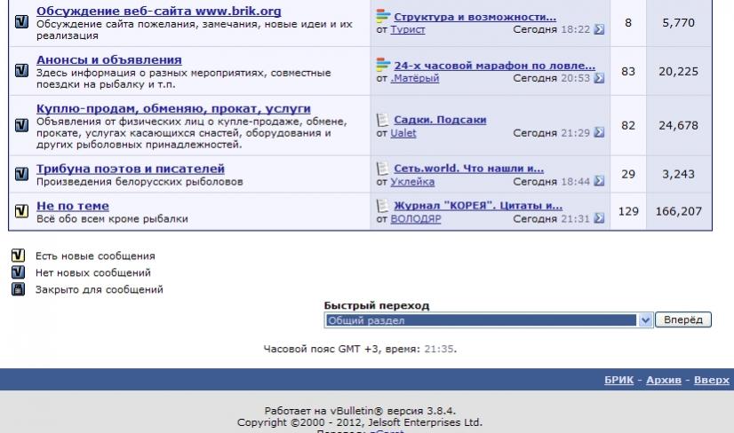Go to last post arrow by .Матёрый
This screenshot has height=433, width=734.
pyautogui.click(x=599, y=79)
